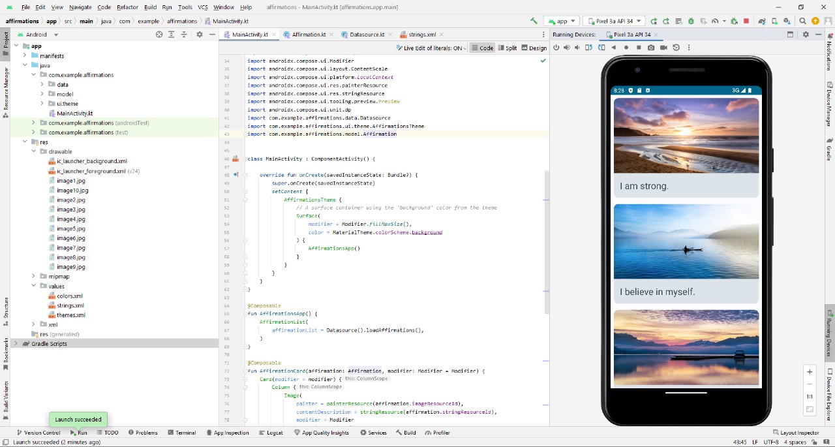
Task: Click the emulator snapshots history icon
Action: [676, 48]
